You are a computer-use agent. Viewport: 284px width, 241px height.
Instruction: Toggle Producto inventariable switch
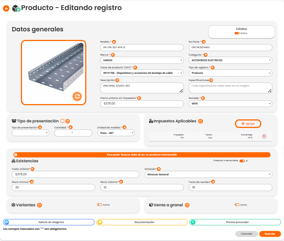point(242,161)
